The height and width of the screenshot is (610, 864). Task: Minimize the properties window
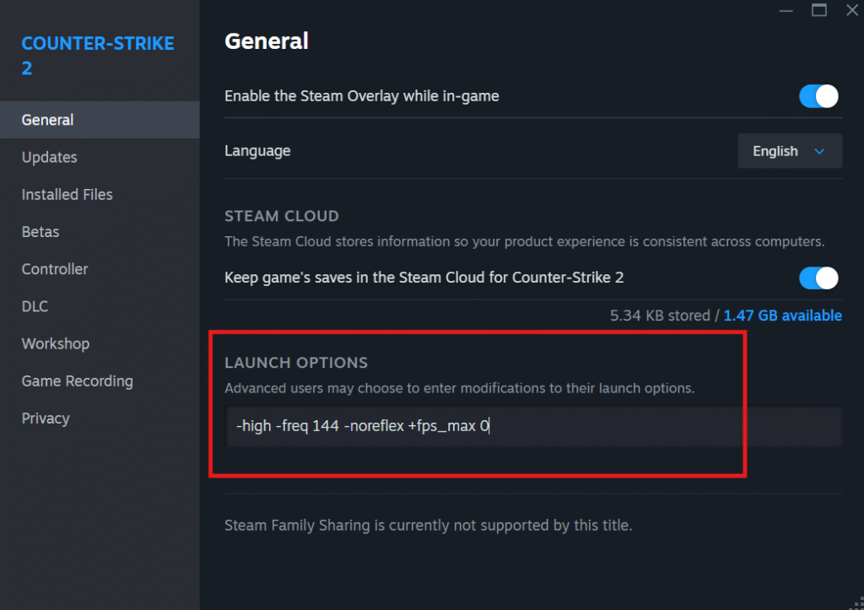[x=786, y=10]
